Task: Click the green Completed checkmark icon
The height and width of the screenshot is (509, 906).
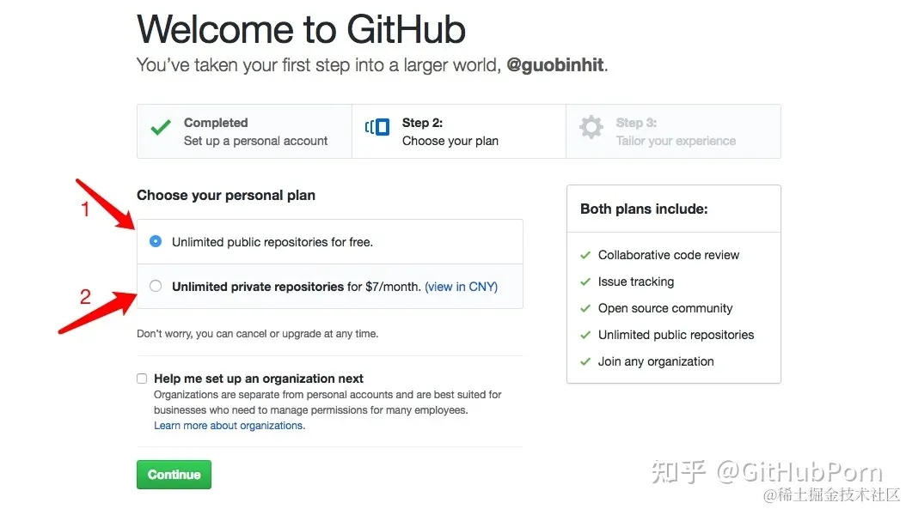Action: (x=161, y=128)
